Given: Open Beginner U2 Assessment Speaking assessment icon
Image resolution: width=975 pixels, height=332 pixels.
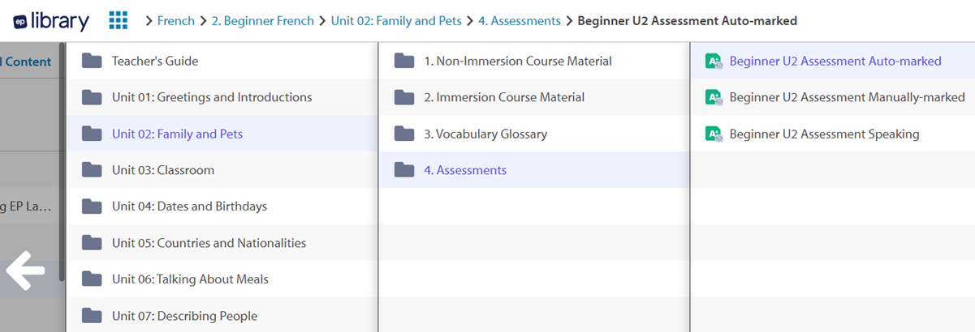Looking at the screenshot, I should 714,134.
